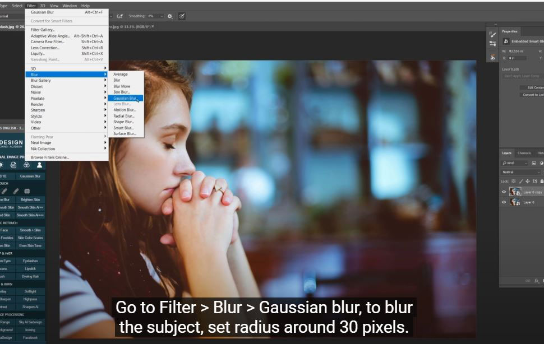Switch to the Channels tab

(524, 153)
